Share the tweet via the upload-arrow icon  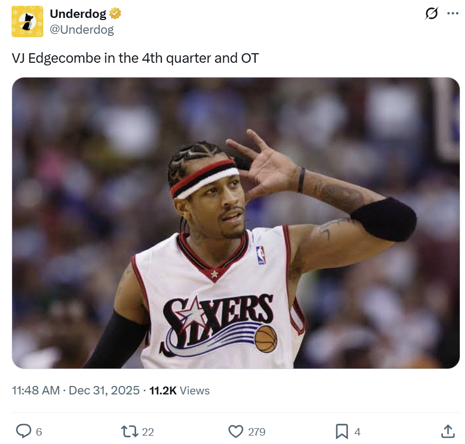447,431
